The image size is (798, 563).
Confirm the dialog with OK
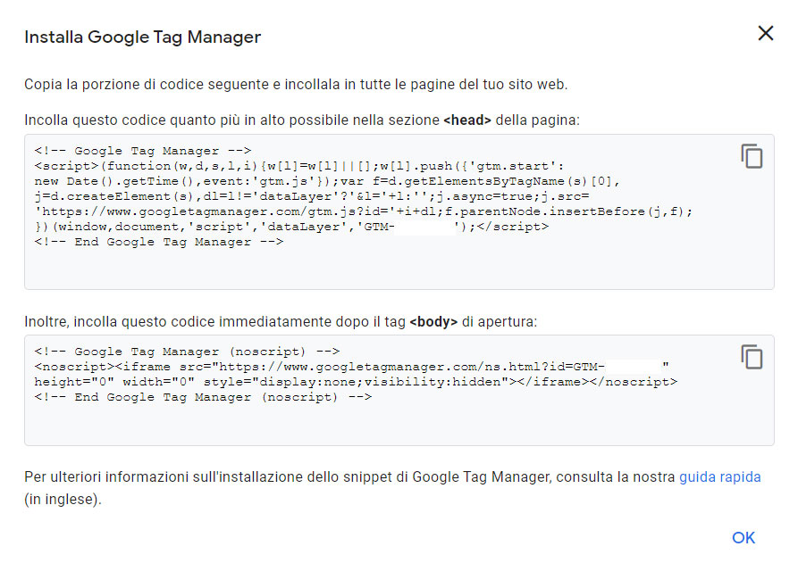tap(743, 538)
